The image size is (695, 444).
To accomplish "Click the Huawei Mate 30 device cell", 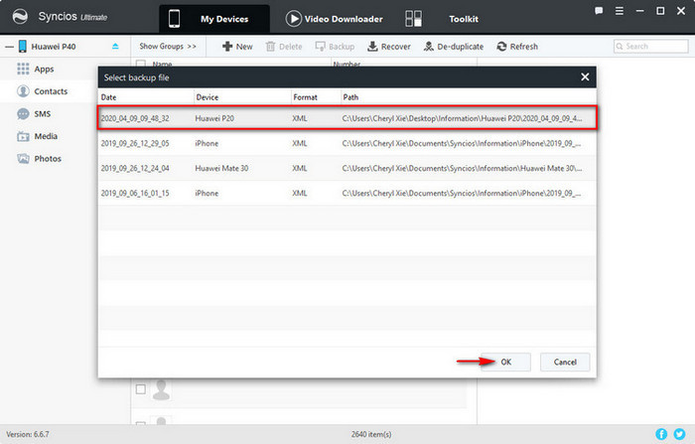I will pos(221,168).
